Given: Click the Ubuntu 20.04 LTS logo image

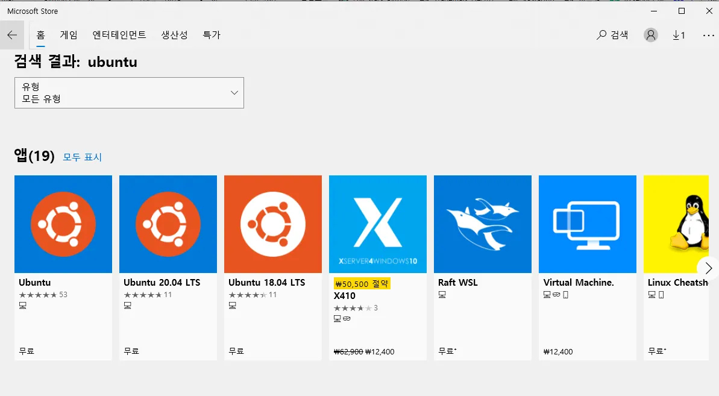Looking at the screenshot, I should [x=168, y=224].
